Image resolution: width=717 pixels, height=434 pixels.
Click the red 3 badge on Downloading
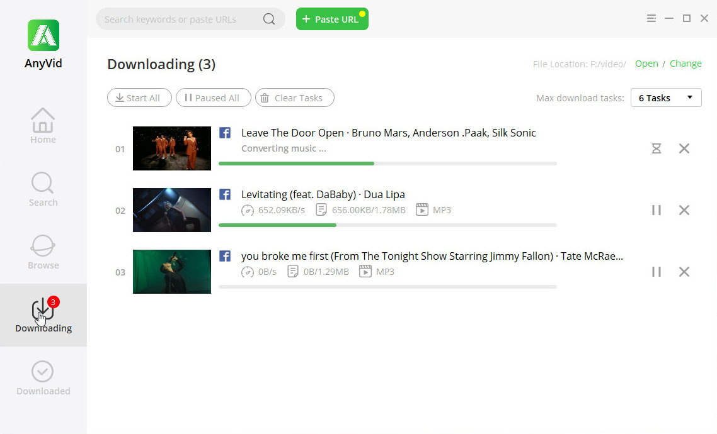click(53, 302)
